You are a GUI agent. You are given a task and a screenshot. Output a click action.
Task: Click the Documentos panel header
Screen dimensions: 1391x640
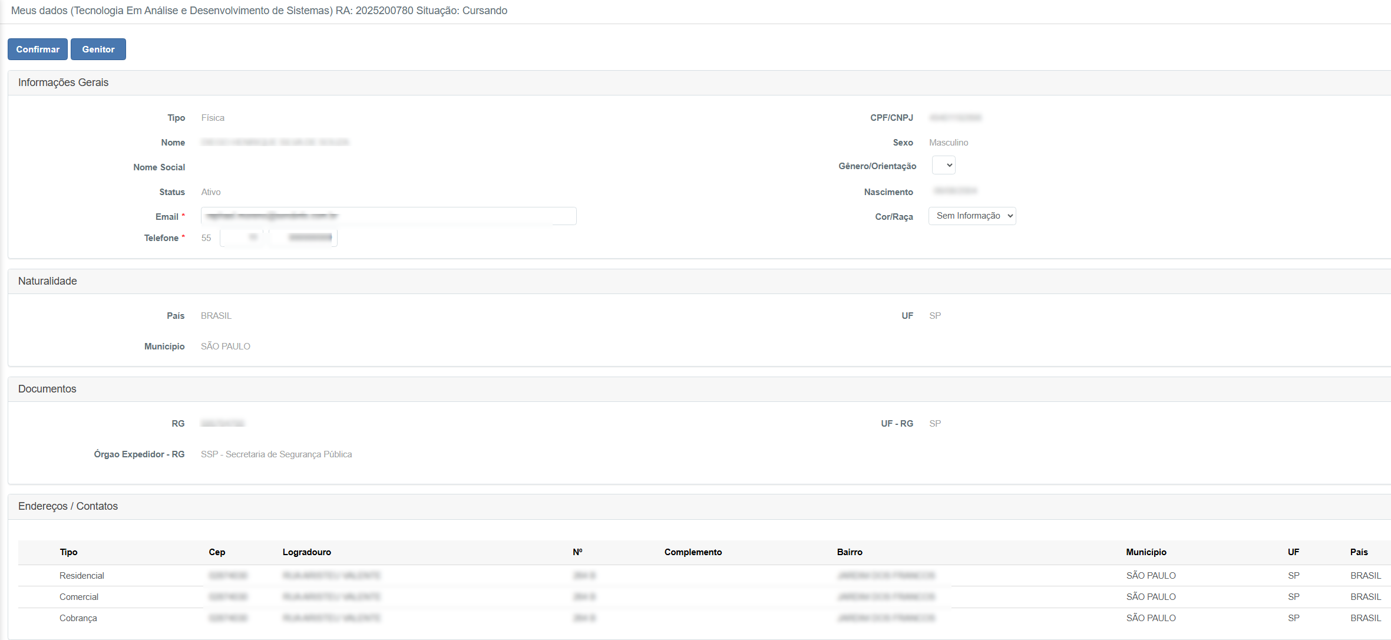(x=47, y=389)
